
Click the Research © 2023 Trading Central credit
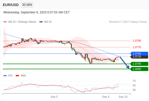[128, 22]
